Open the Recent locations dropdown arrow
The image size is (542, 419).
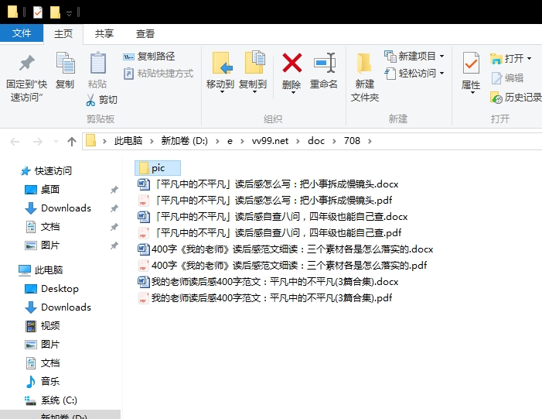point(56,141)
